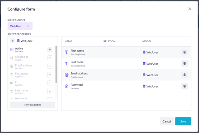This screenshot has height=133, width=199.
Task: Click the lock icon in Password row
Action: pos(67,86)
